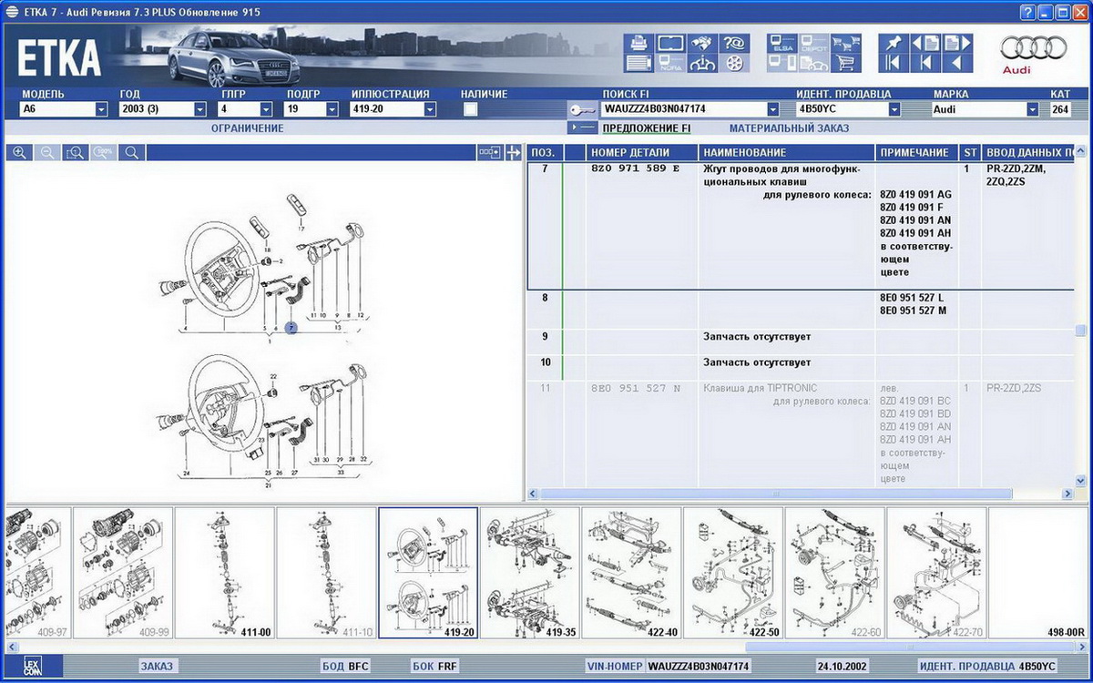Screen dimensions: 1093x683
Task: Open the multiple shopping carts icon
Action: [845, 43]
